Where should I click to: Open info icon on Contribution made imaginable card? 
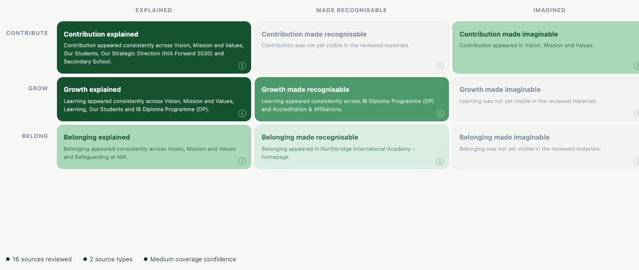click(x=636, y=66)
